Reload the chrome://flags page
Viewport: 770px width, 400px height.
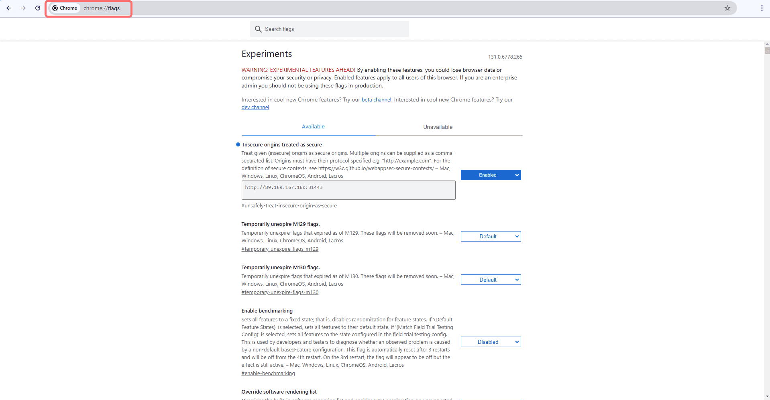pyautogui.click(x=38, y=8)
